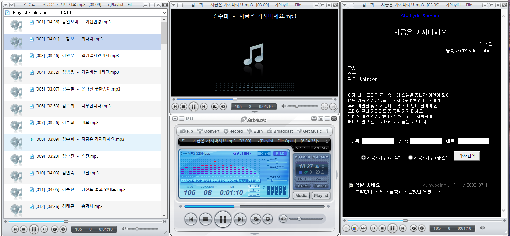Enable the BBE sound effect checkbox
The width and height of the screenshot is (510, 236).
pyautogui.click(x=268, y=159)
